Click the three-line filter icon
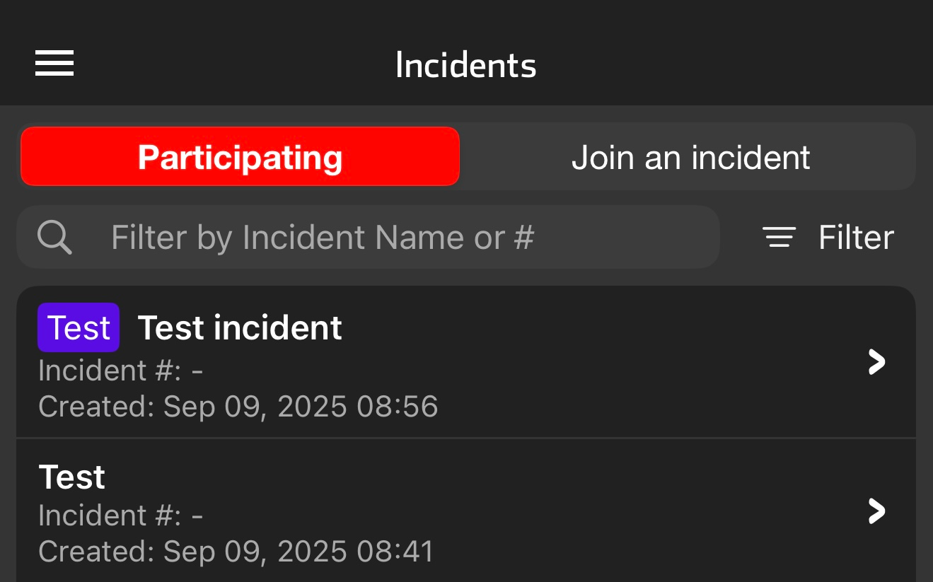The height and width of the screenshot is (582, 933). (x=779, y=237)
